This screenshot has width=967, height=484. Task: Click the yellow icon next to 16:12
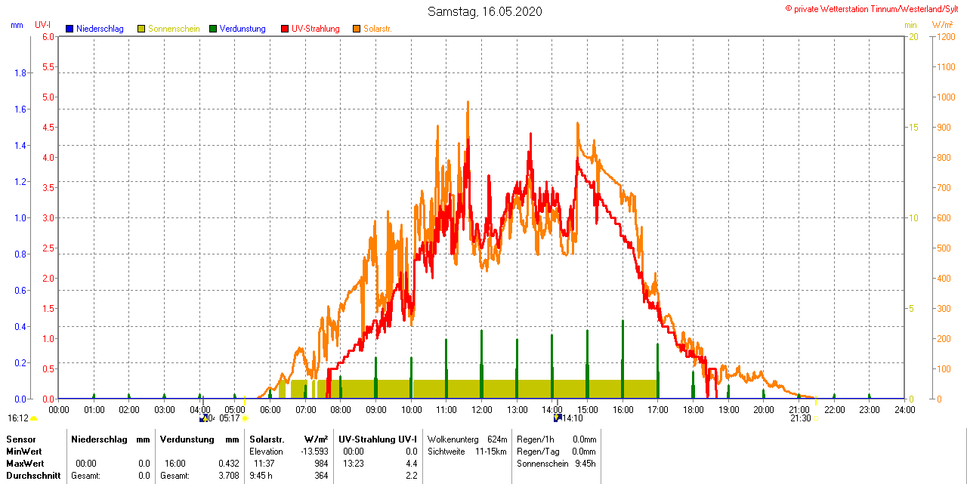33,418
